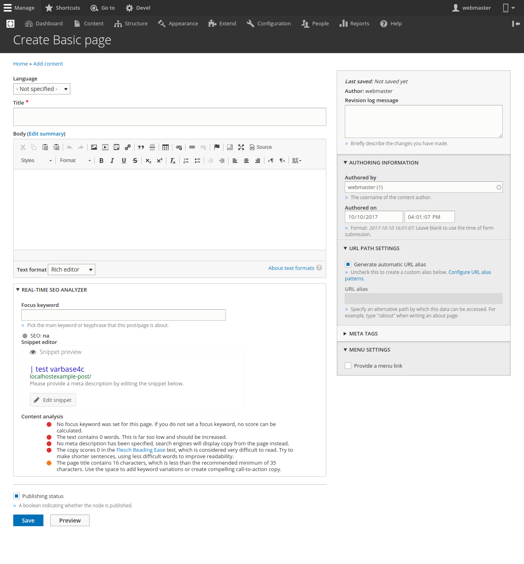Click into the Focus keyword field
524x564 pixels.
[x=123, y=315]
